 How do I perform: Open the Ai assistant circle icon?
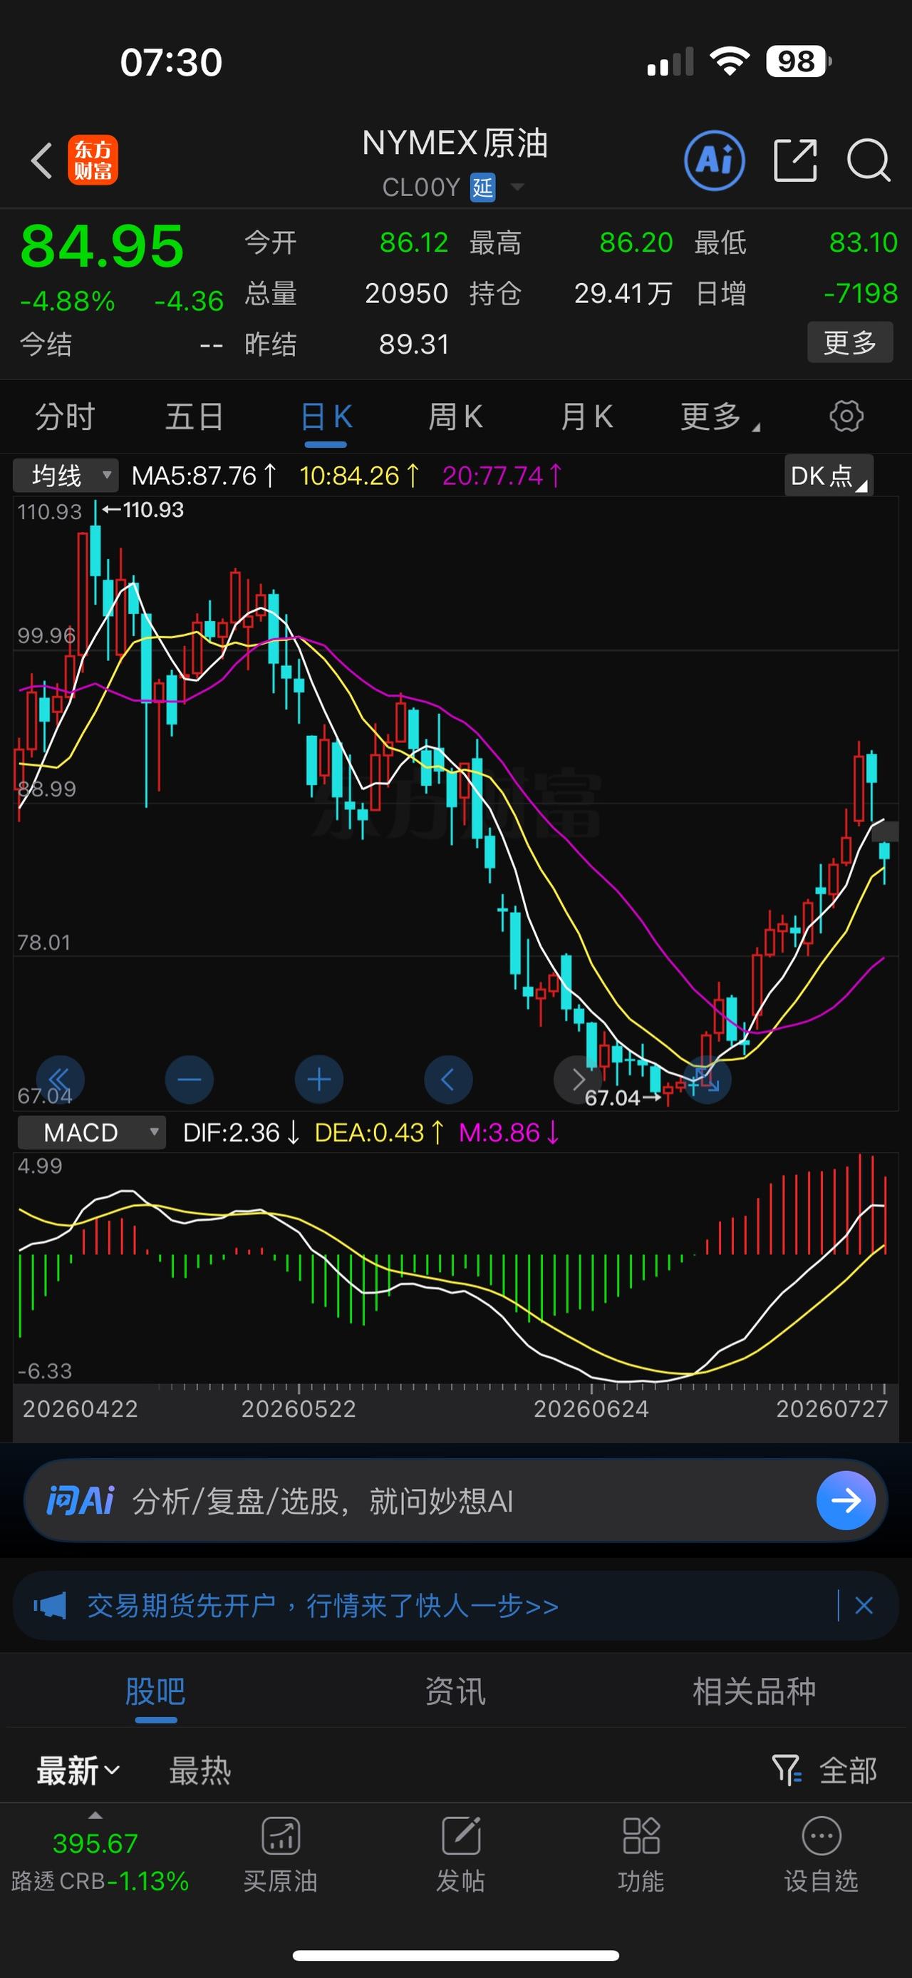pos(714,160)
